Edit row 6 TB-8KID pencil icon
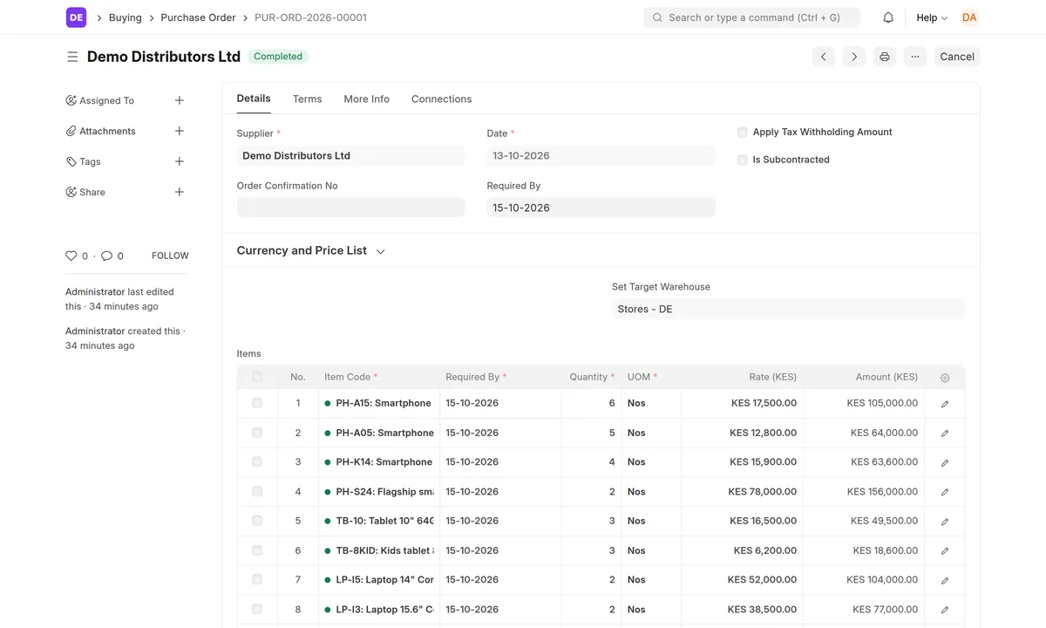1046x628 pixels. point(945,550)
